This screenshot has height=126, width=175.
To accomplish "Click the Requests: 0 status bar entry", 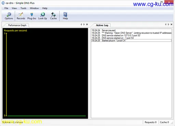I will pos(150,122).
